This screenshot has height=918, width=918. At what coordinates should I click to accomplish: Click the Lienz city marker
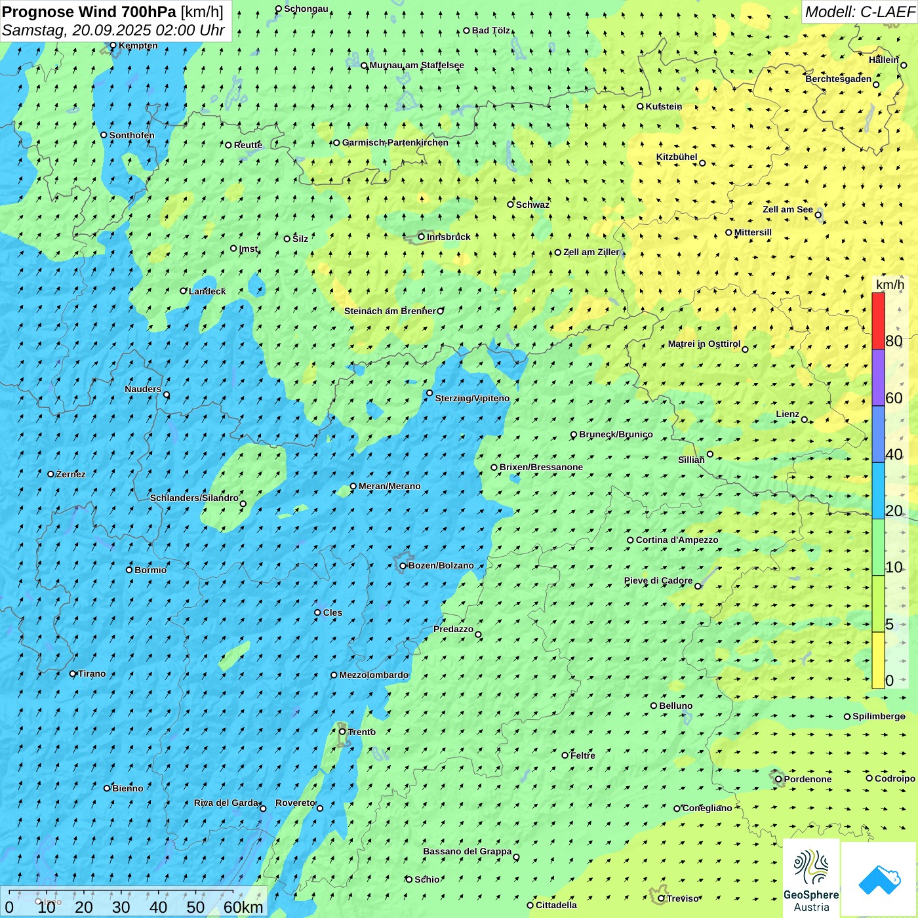point(805,420)
